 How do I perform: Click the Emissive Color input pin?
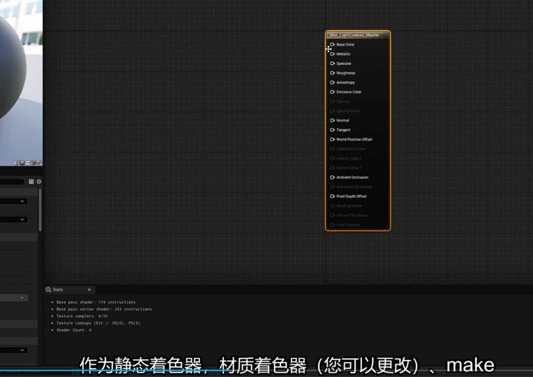pyautogui.click(x=332, y=92)
